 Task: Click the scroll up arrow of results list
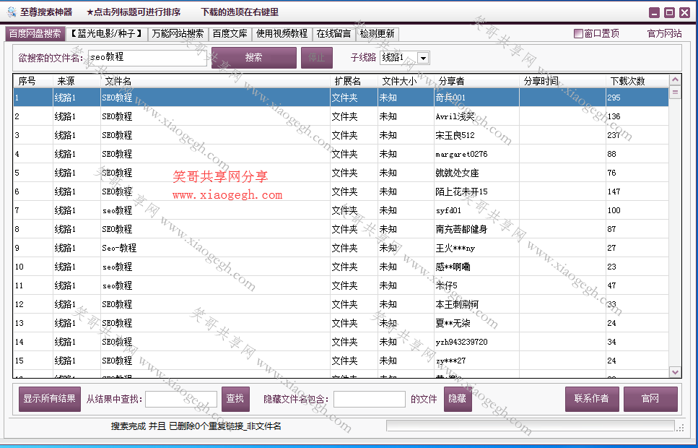(676, 79)
